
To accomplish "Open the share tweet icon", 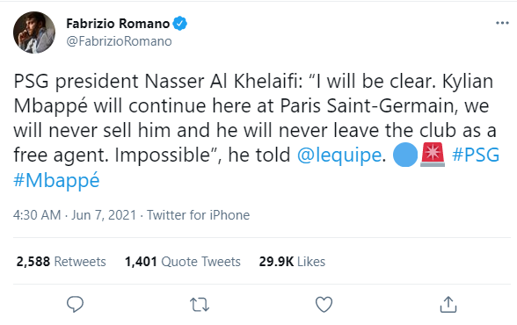I will pos(448,304).
